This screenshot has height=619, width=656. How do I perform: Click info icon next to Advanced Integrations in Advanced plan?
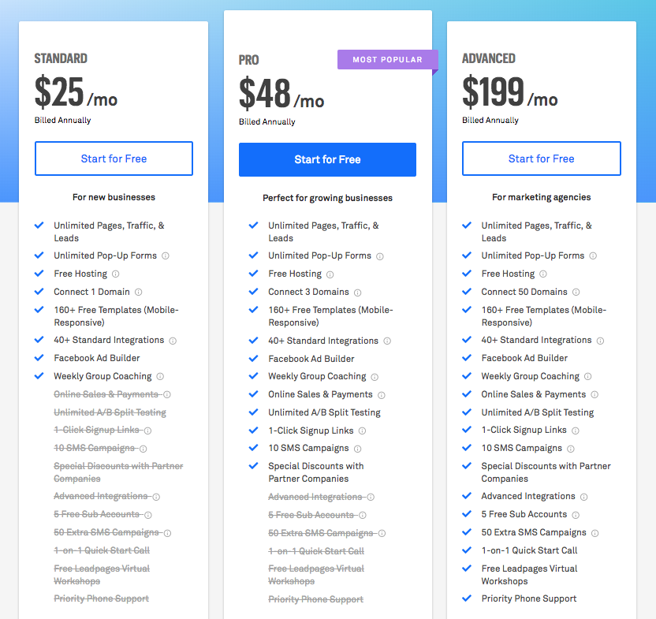coord(584,497)
